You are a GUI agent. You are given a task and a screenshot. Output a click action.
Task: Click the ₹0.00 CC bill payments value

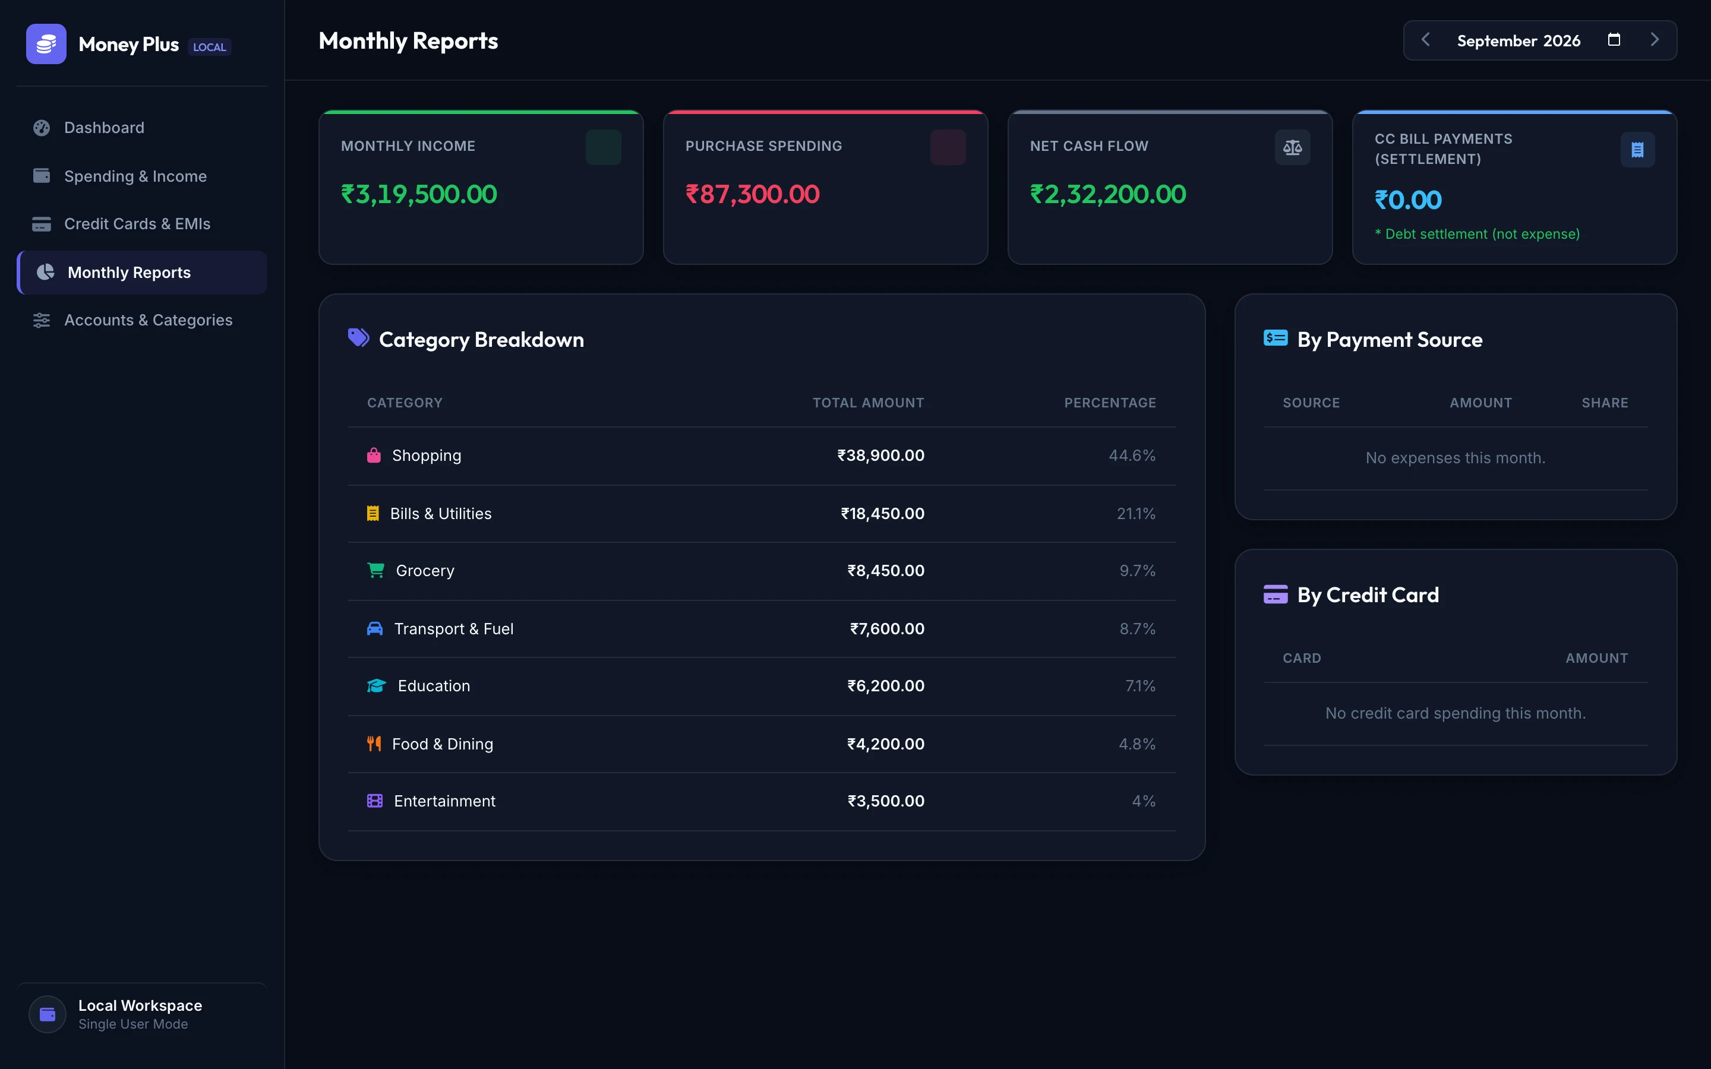pos(1407,200)
